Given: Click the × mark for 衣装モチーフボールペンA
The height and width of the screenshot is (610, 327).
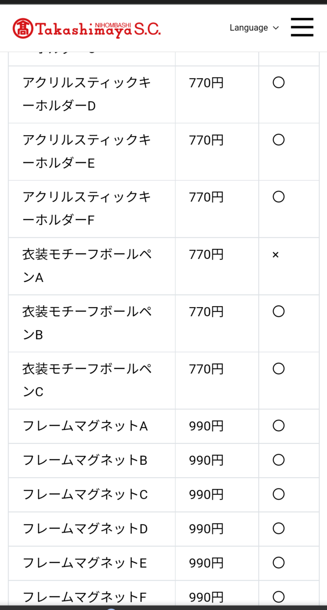Looking at the screenshot, I should 275,255.
